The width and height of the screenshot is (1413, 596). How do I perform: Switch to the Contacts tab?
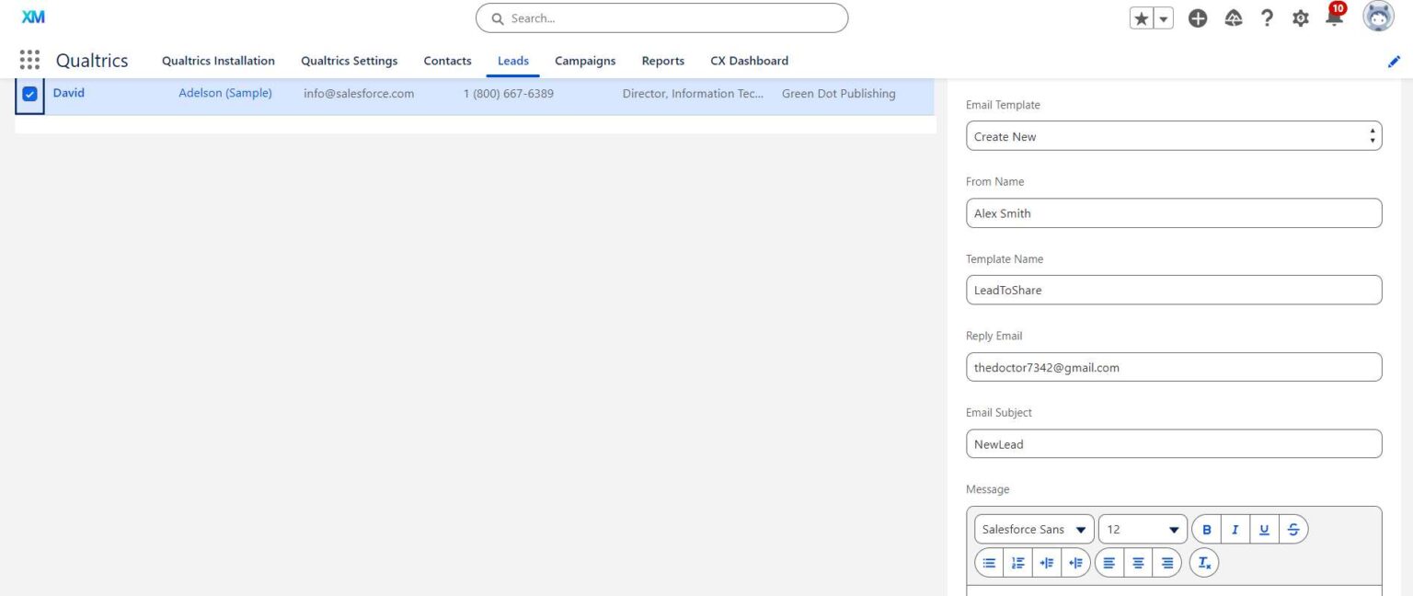pos(447,60)
